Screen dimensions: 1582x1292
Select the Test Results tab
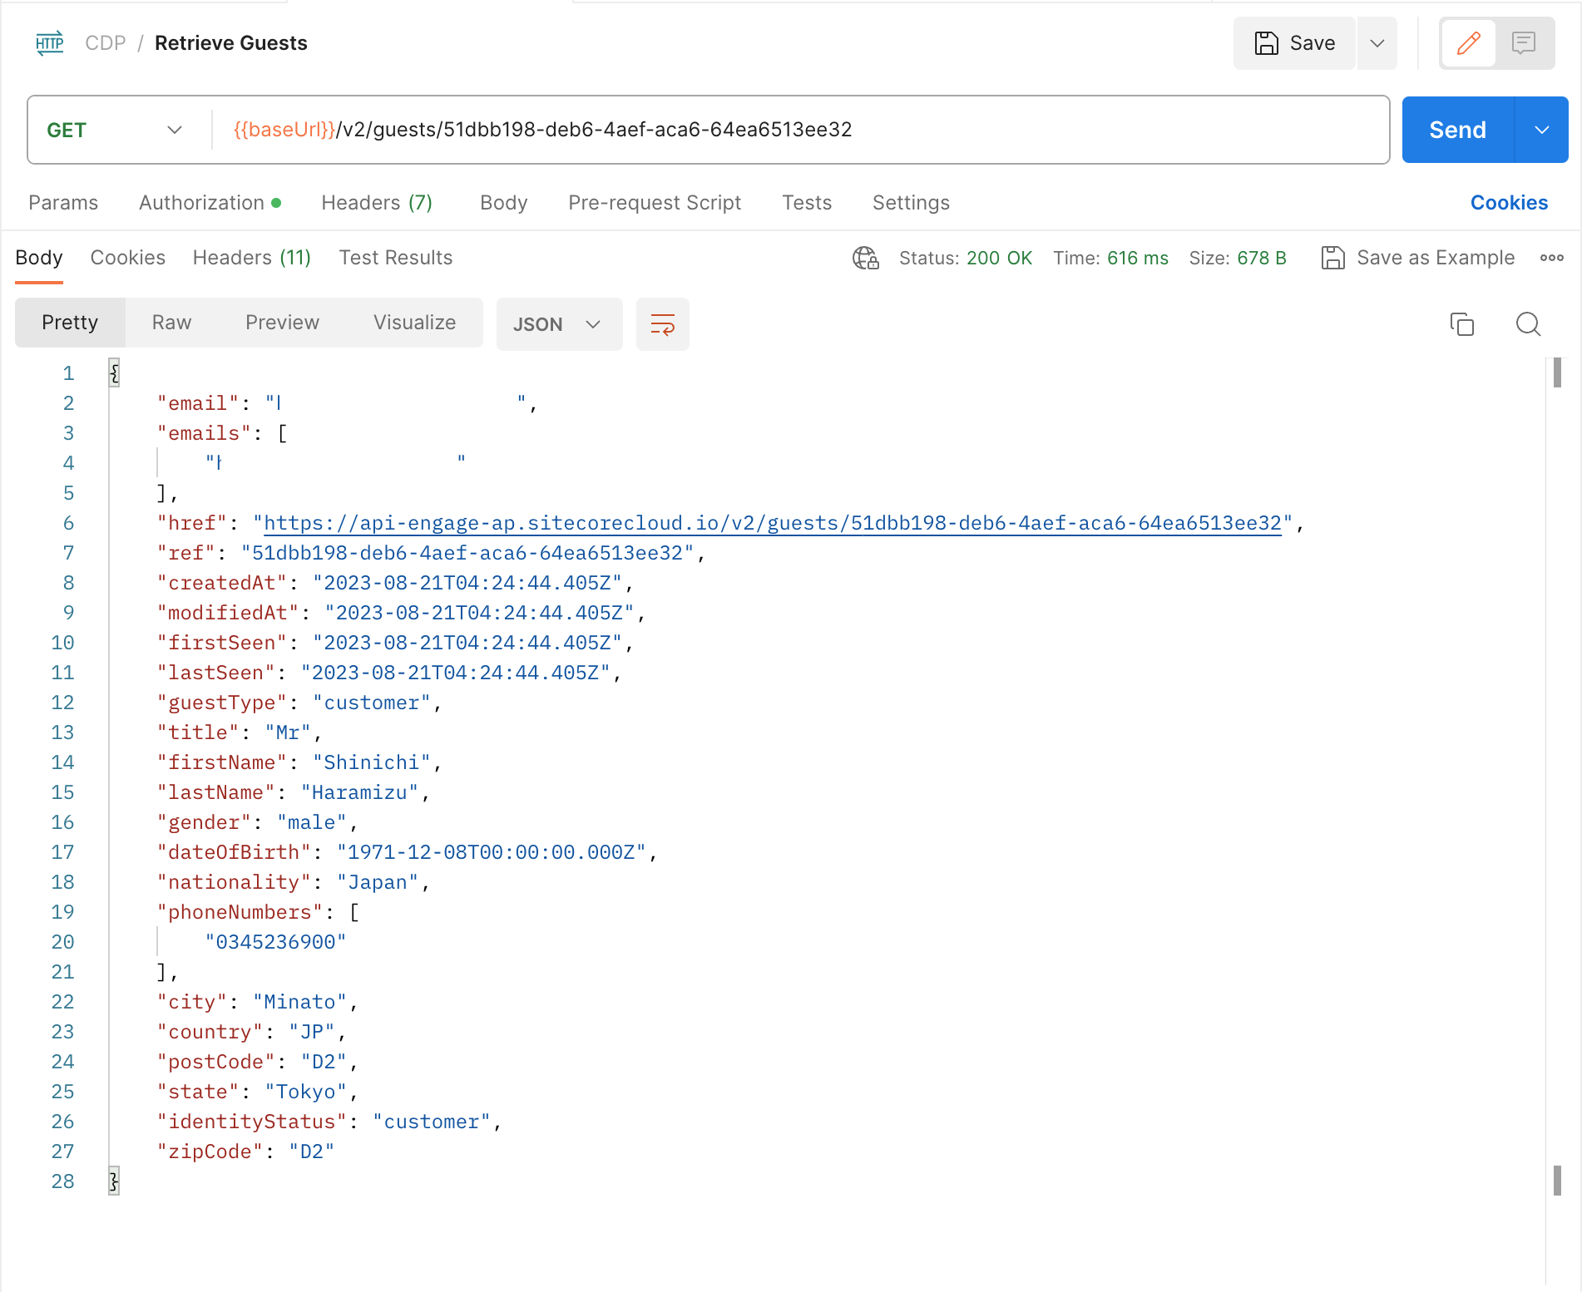(395, 258)
